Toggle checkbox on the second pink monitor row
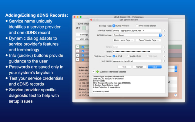The width and height of the screenshot is (195, 122). 82,51
